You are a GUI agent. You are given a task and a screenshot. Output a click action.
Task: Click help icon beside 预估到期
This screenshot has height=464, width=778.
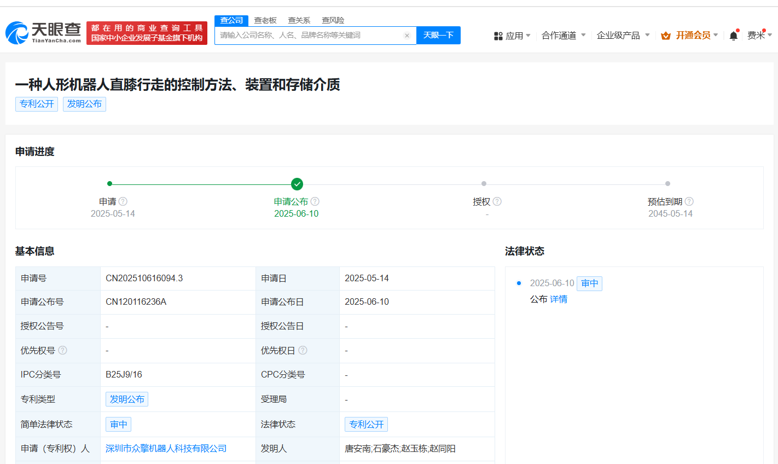[689, 201]
